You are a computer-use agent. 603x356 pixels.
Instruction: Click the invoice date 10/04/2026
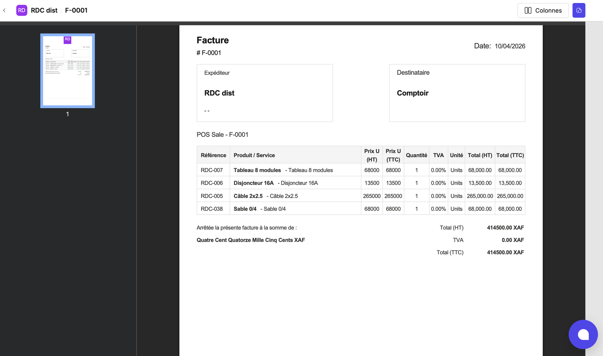coord(510,46)
